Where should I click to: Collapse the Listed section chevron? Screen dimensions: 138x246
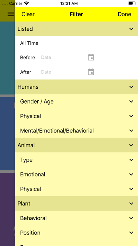click(x=131, y=29)
